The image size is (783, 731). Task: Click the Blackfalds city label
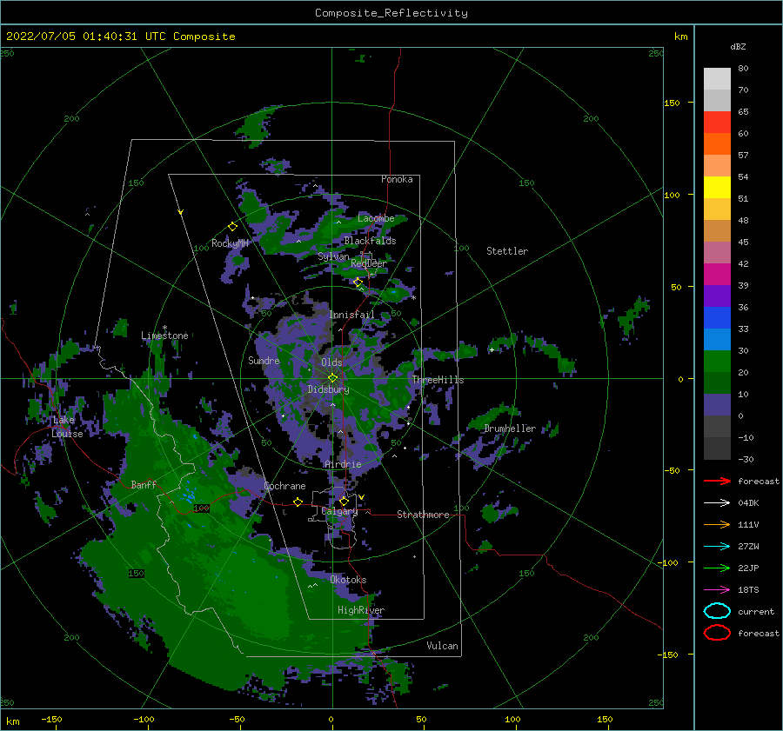[370, 241]
